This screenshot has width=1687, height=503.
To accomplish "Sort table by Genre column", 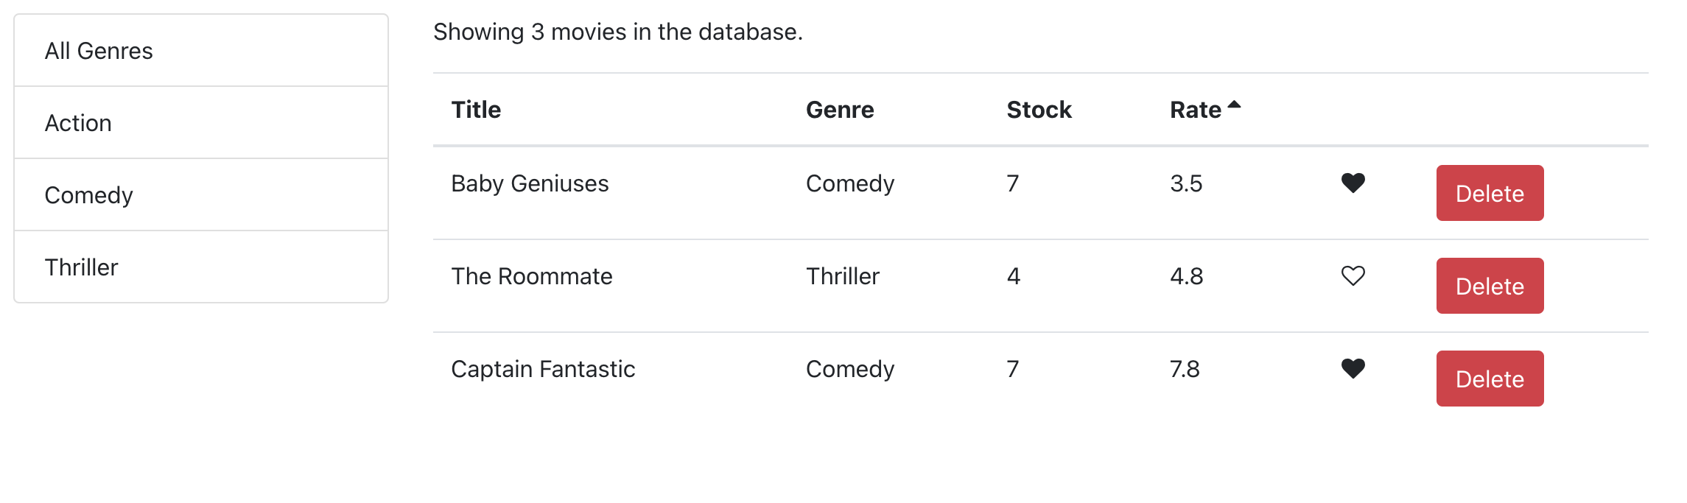I will coord(839,110).
